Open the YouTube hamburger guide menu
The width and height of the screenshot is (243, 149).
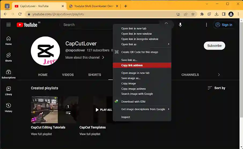[8, 25]
